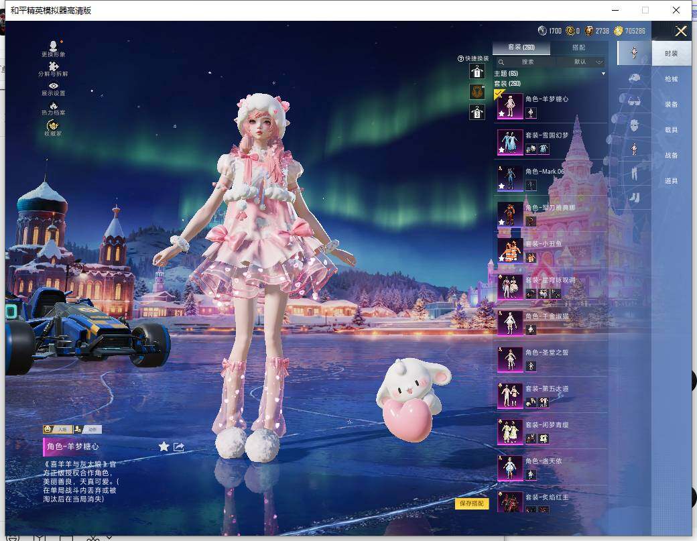Click the 2738 currency icon

coord(589,31)
